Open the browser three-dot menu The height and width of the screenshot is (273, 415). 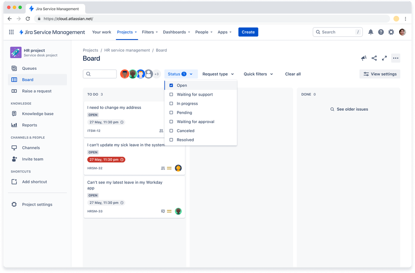[x=405, y=19]
